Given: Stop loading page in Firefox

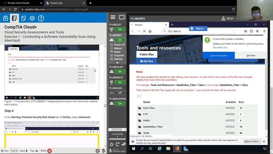Looking at the screenshot, I should coord(144,31).
